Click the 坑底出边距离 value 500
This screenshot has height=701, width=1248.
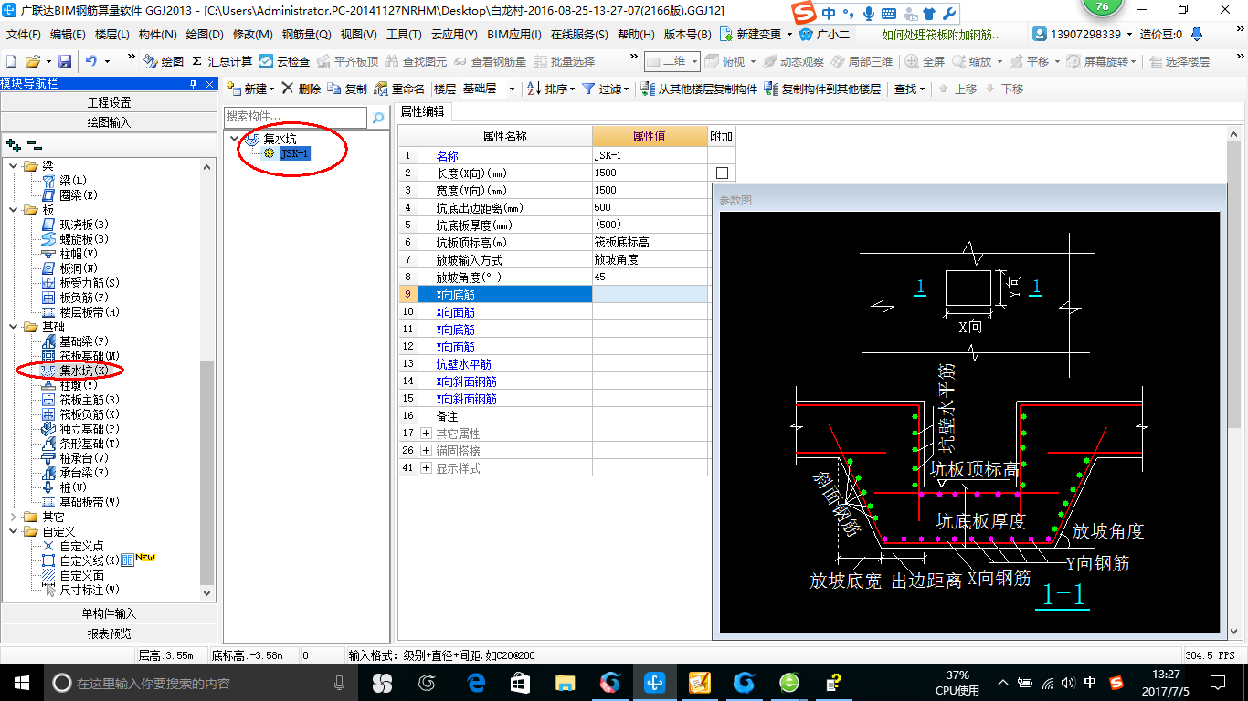click(x=650, y=207)
